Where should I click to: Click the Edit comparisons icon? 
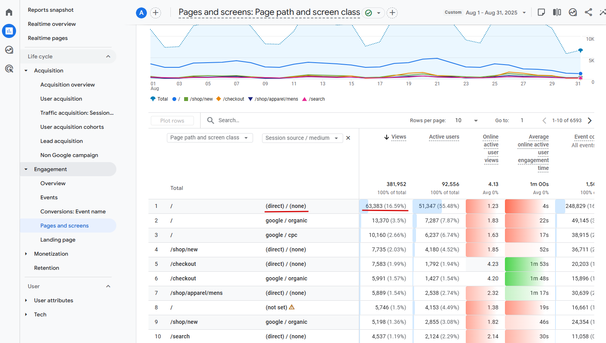557,12
